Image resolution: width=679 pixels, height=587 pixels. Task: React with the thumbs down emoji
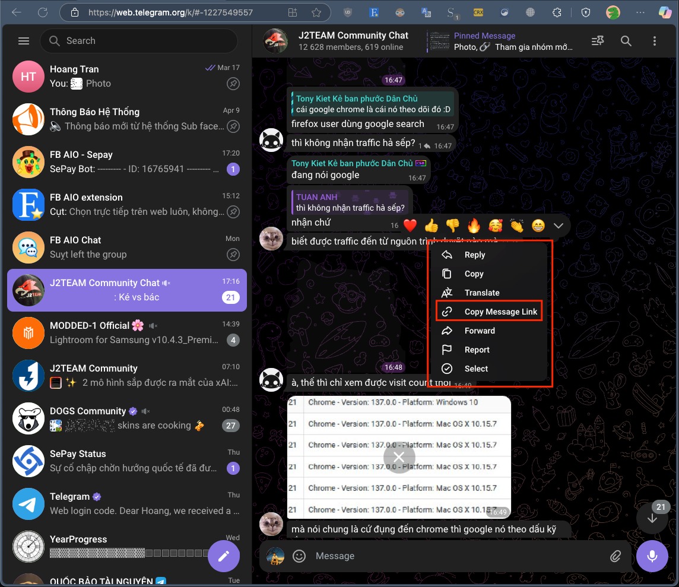pos(452,226)
